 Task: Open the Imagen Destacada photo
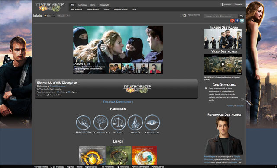(223, 39)
